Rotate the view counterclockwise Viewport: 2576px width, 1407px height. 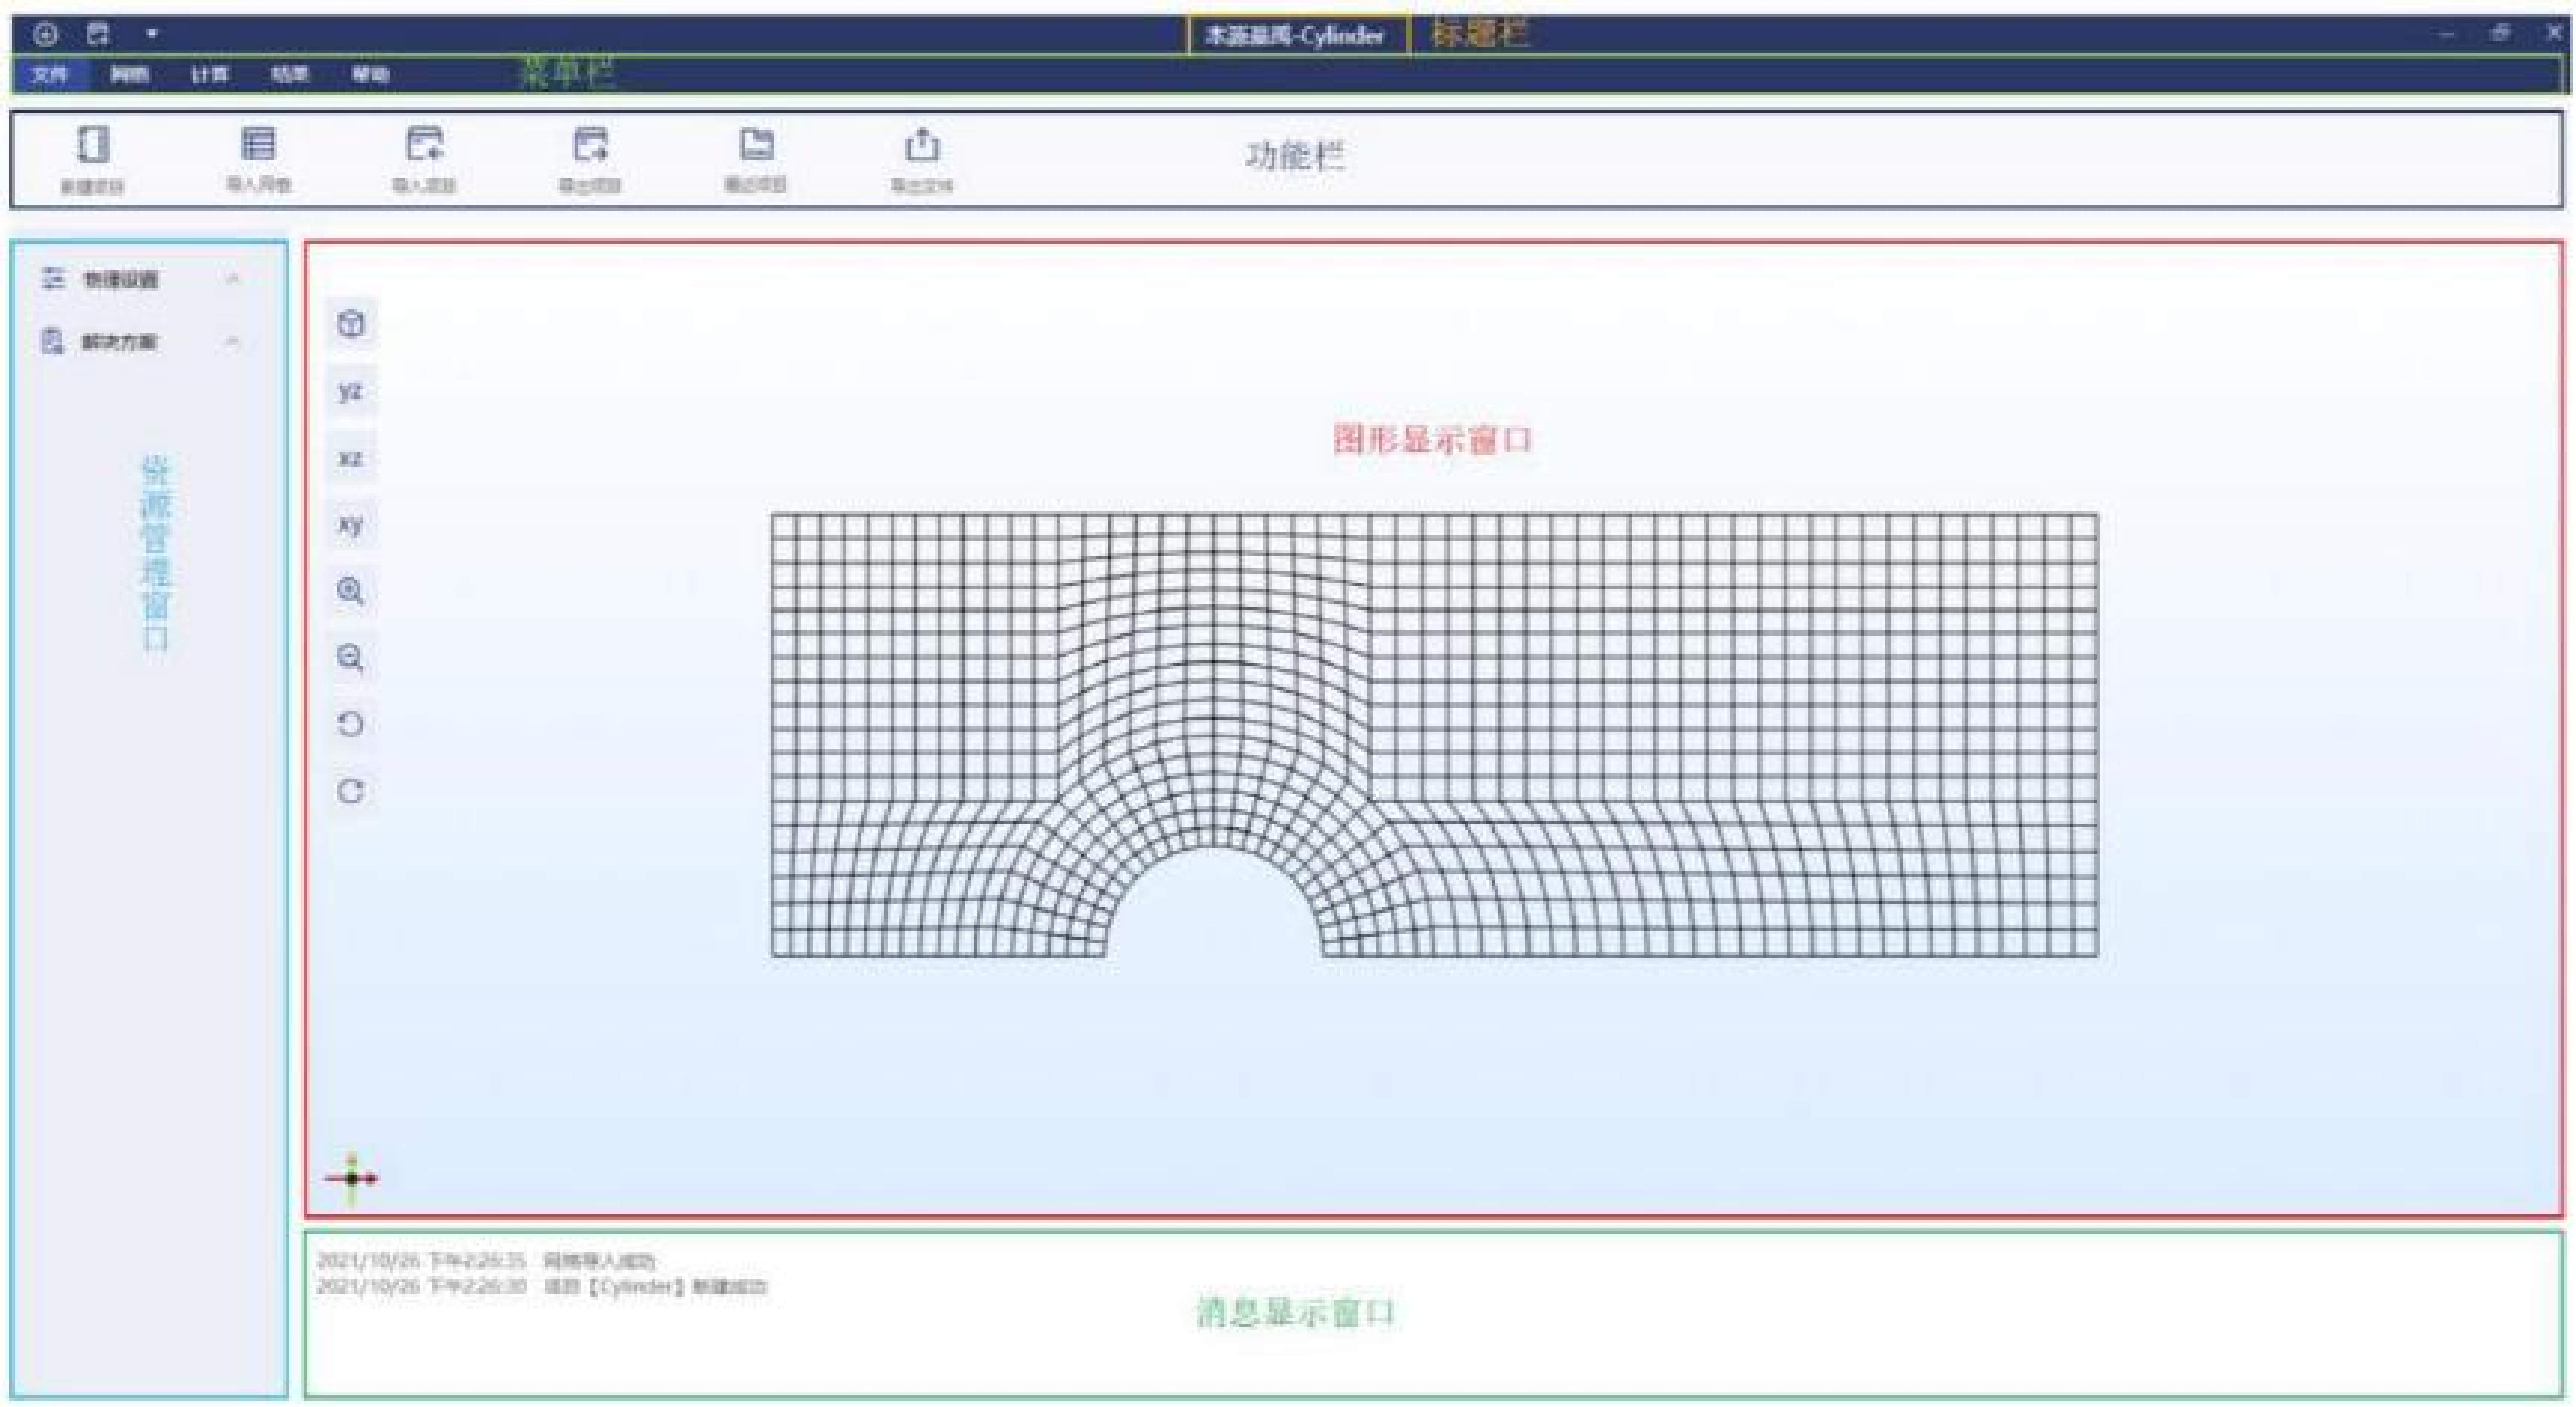pyautogui.click(x=351, y=724)
